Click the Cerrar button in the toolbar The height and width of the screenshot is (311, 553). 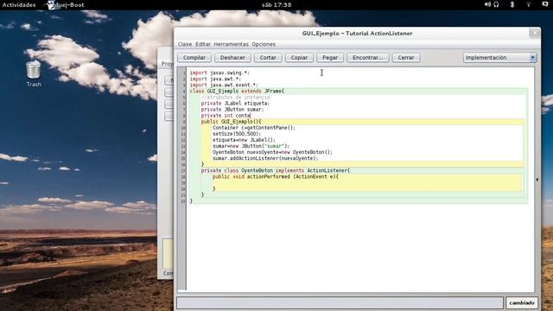click(x=406, y=58)
